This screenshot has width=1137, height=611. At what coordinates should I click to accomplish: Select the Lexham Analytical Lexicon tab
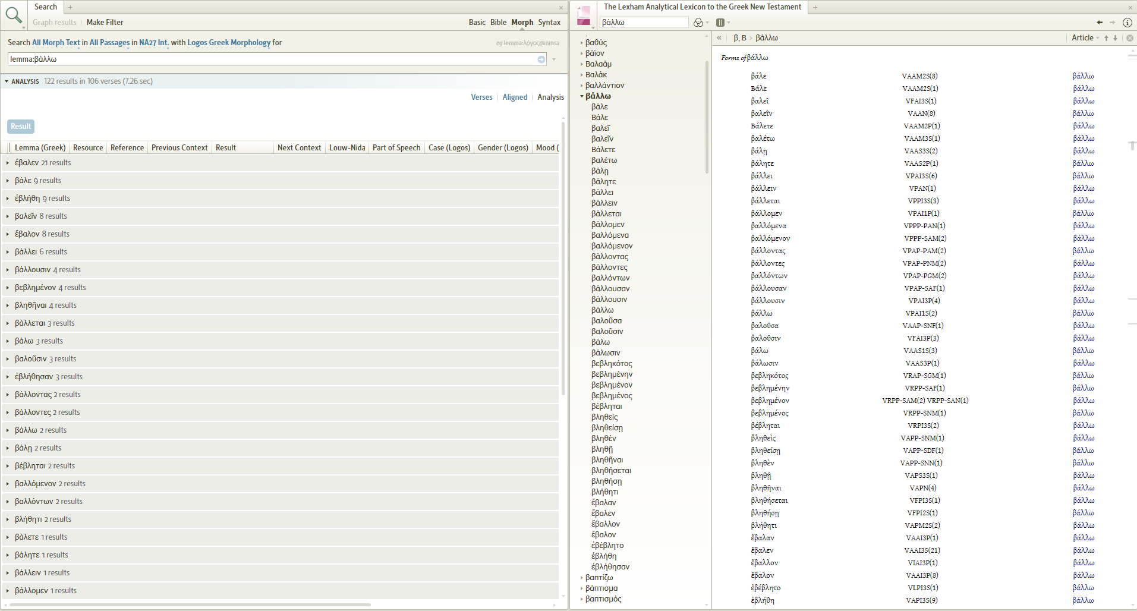703,7
